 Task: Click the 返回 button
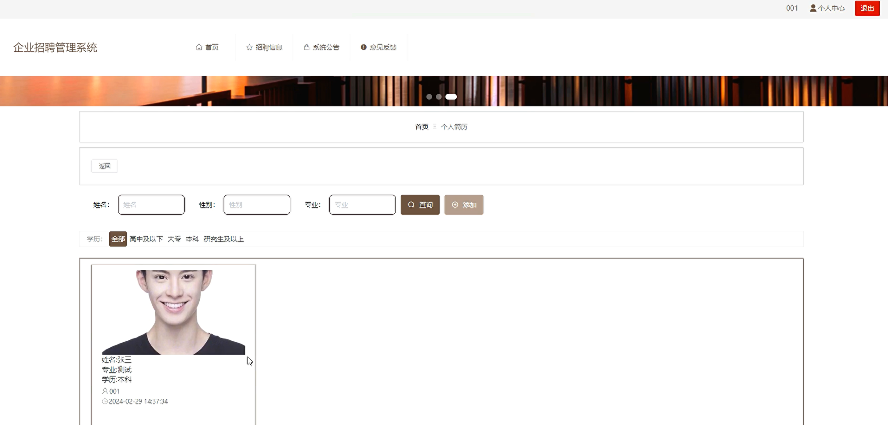105,166
